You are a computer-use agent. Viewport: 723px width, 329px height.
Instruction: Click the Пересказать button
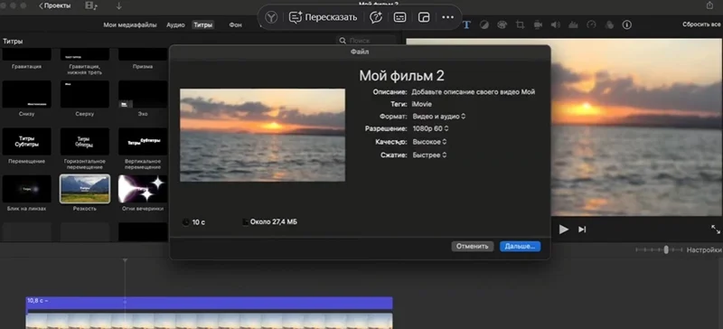[x=324, y=17]
